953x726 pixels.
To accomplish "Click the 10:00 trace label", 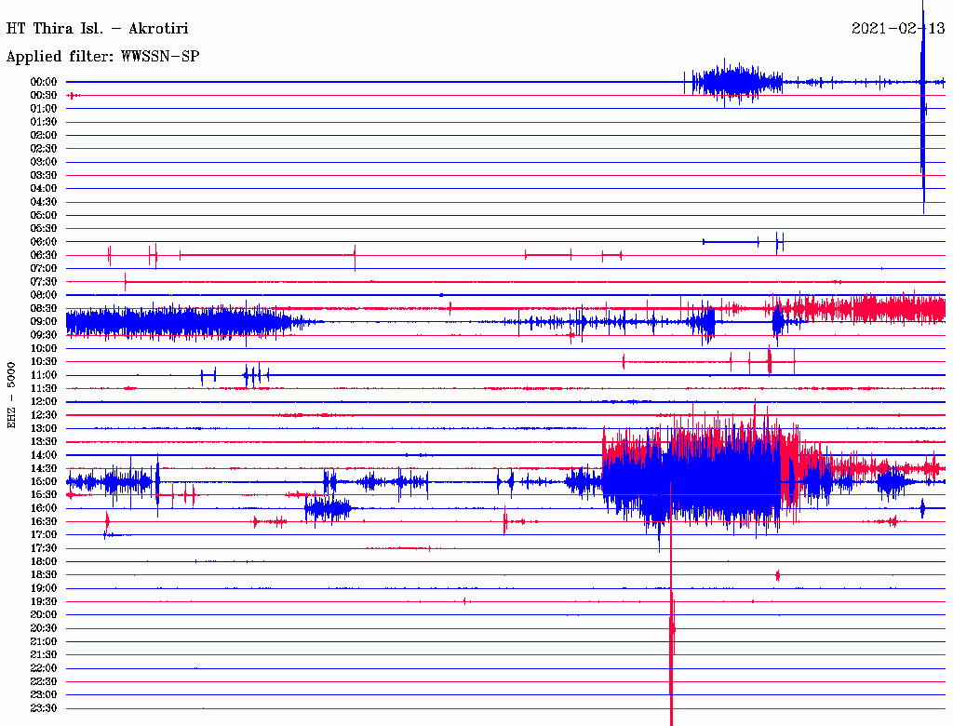I will [x=44, y=348].
